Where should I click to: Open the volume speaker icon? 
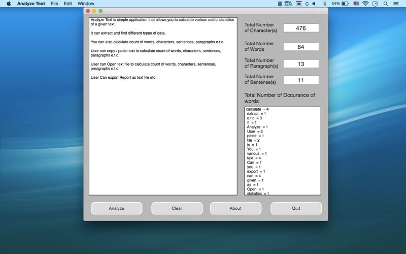(314, 4)
